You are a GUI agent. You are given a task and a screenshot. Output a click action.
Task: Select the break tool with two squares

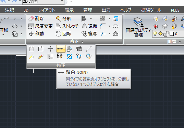(x=32, y=49)
